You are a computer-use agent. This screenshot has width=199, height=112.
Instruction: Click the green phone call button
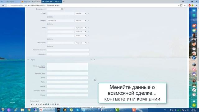click(x=194, y=105)
